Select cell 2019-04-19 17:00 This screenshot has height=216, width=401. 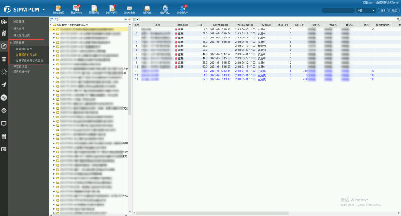click(x=245, y=46)
